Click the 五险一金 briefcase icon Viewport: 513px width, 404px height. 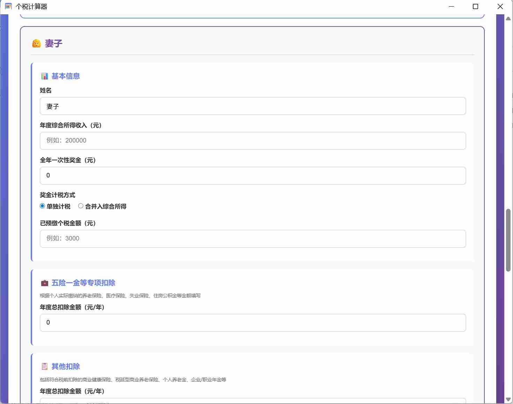[x=45, y=283]
